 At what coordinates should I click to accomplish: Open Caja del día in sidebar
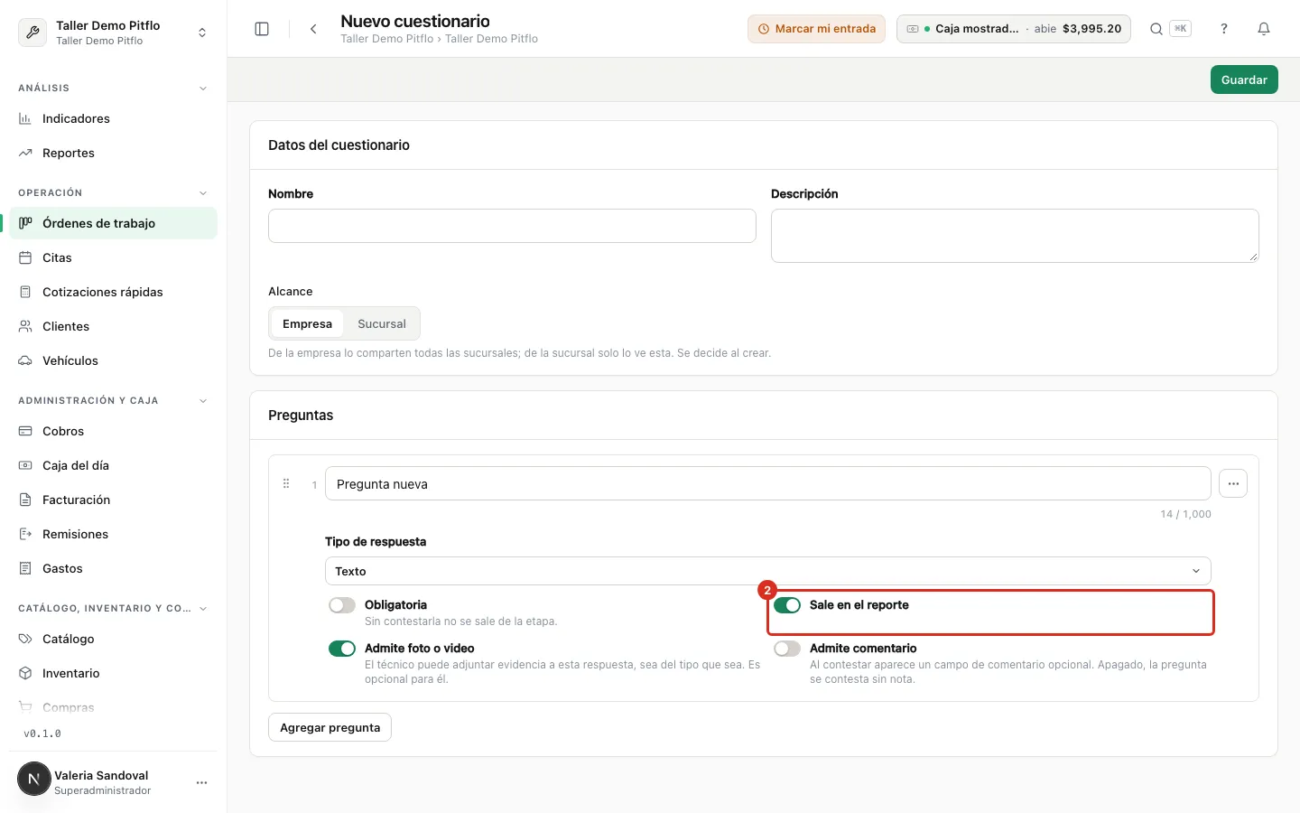pos(114,465)
